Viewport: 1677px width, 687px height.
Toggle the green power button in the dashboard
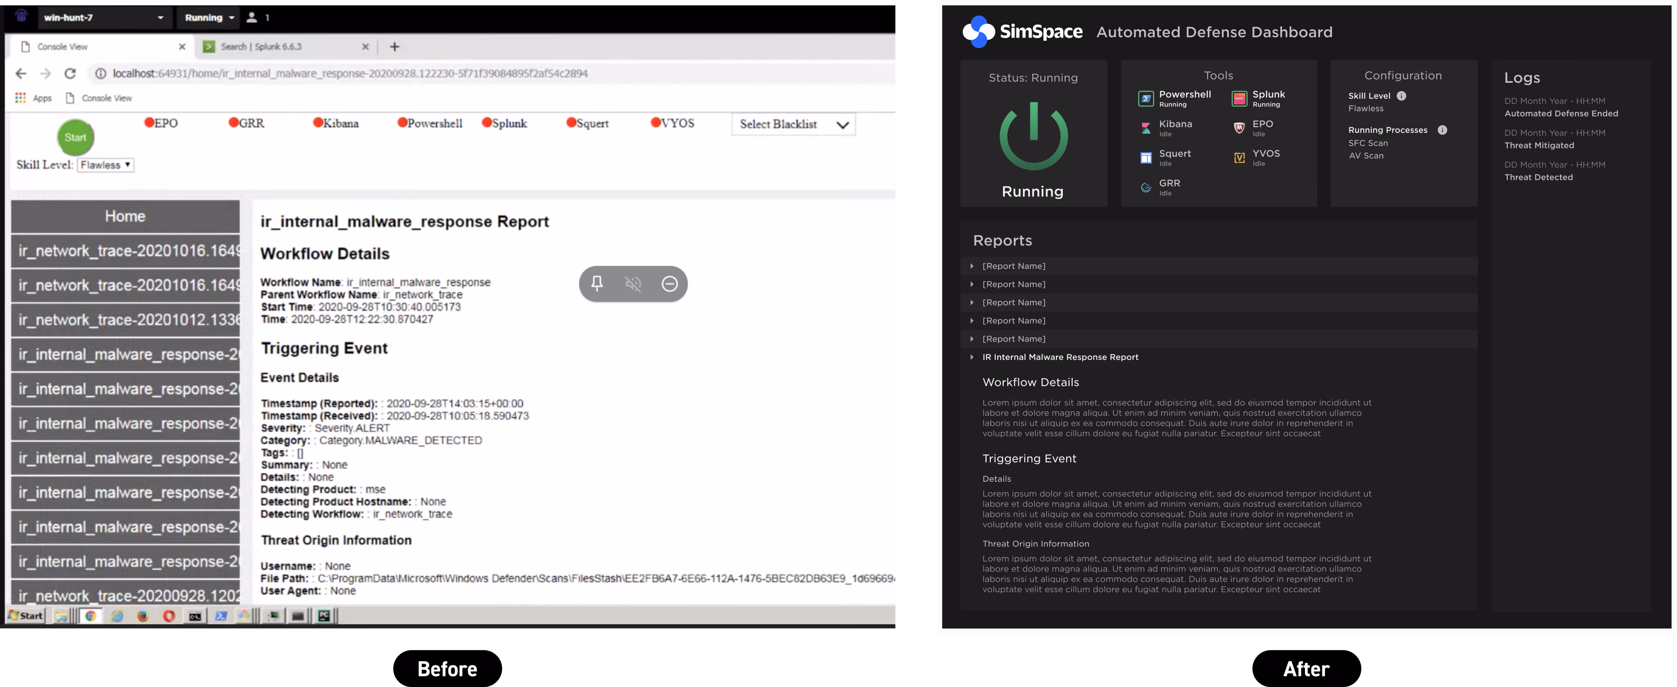tap(1033, 136)
